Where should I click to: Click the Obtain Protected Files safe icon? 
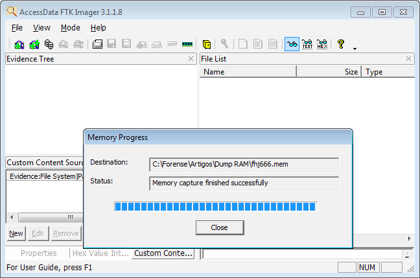pos(207,45)
